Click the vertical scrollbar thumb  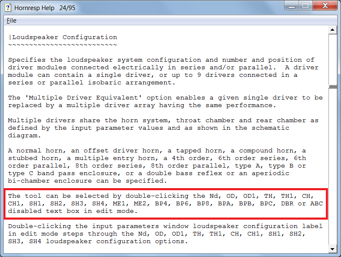tap(333, 87)
